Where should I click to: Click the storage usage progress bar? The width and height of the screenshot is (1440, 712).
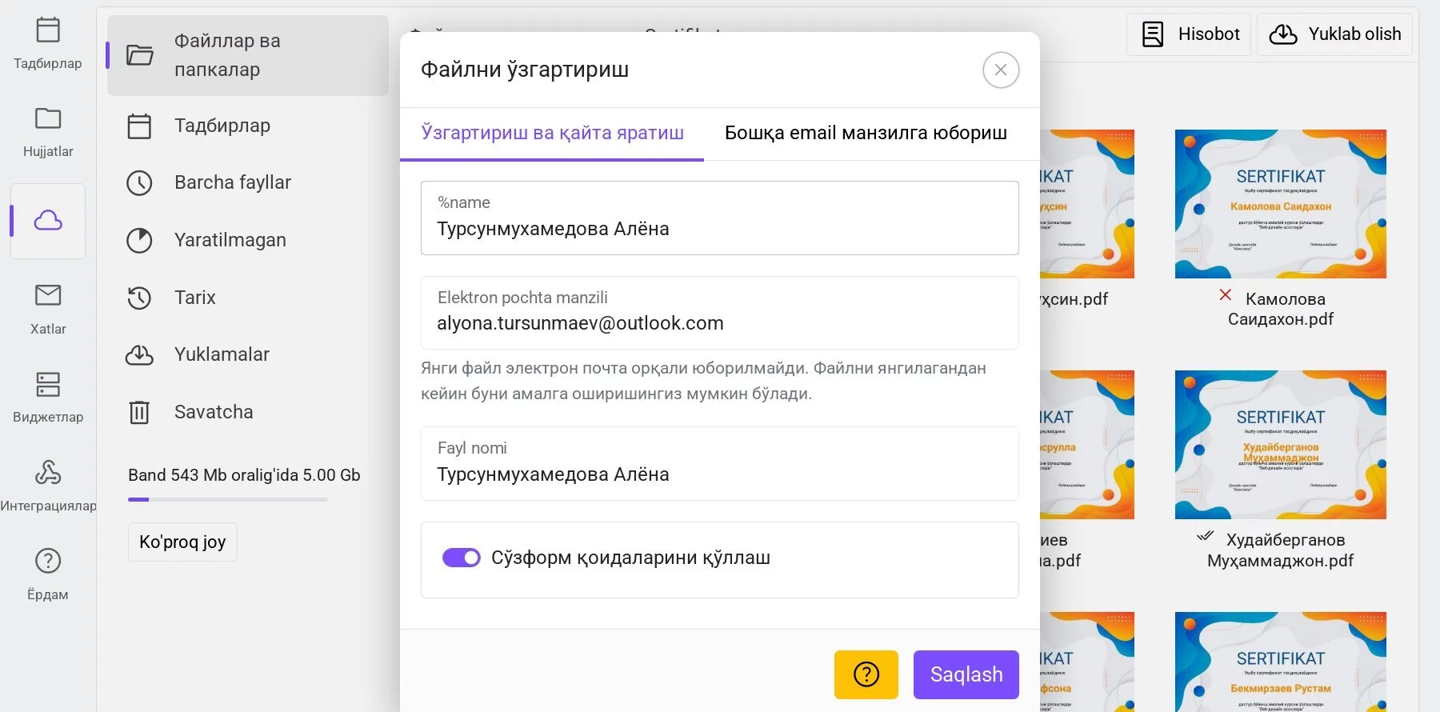pyautogui.click(x=228, y=499)
